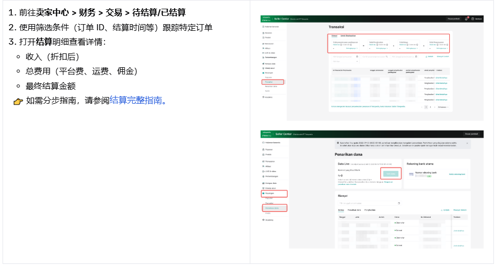Click the help icon in top header
497x267 pixels.
pyautogui.click(x=472, y=18)
